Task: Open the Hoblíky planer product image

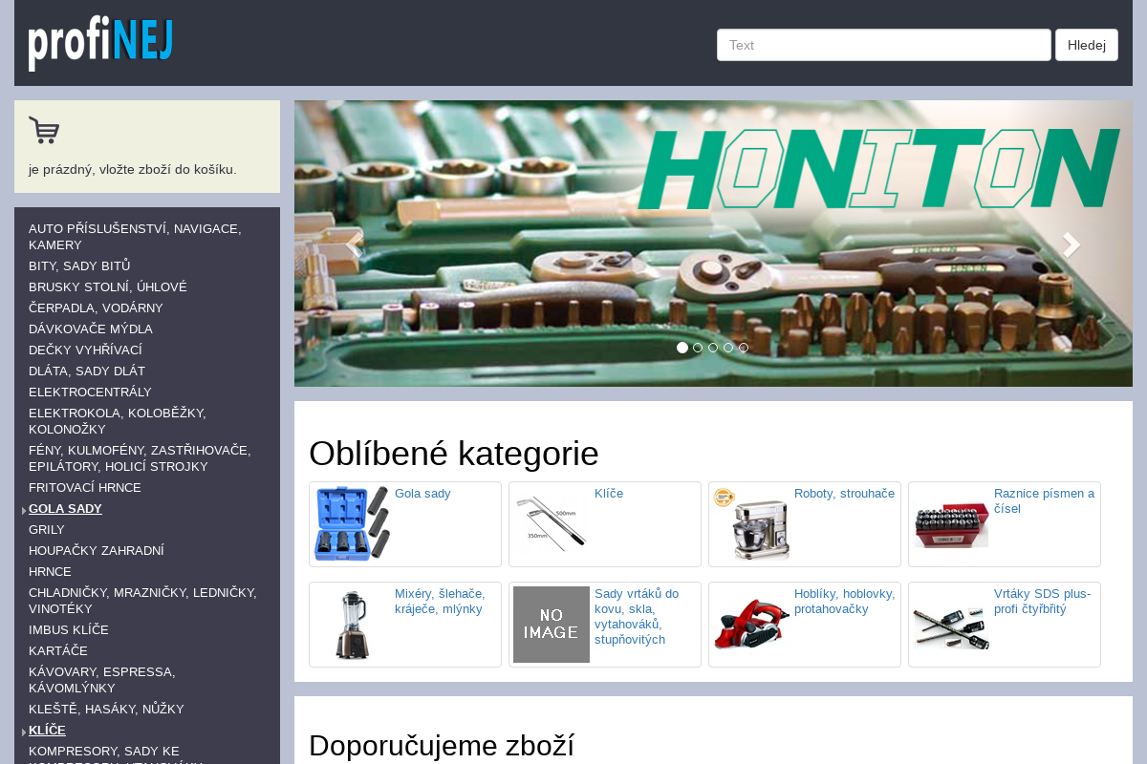Action: [x=751, y=625]
